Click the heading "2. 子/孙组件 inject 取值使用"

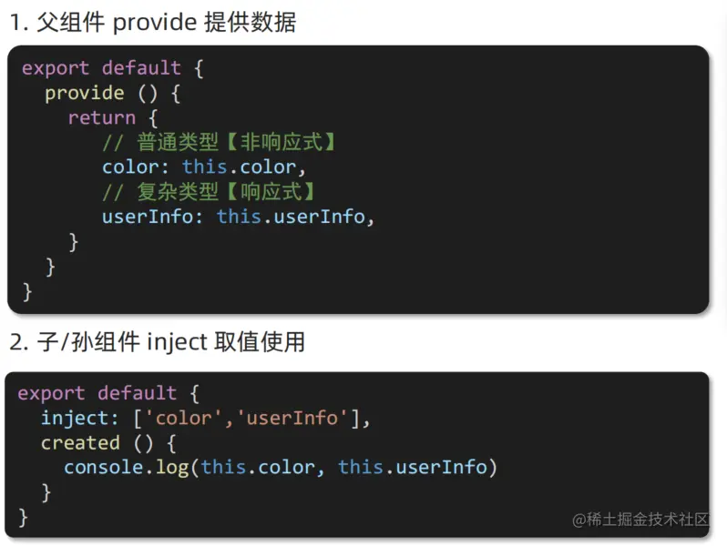pos(158,342)
